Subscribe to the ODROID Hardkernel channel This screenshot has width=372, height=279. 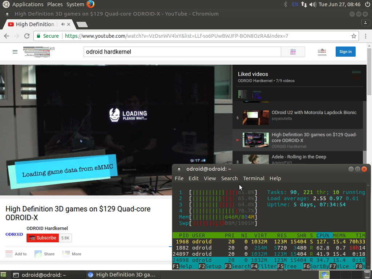43,238
